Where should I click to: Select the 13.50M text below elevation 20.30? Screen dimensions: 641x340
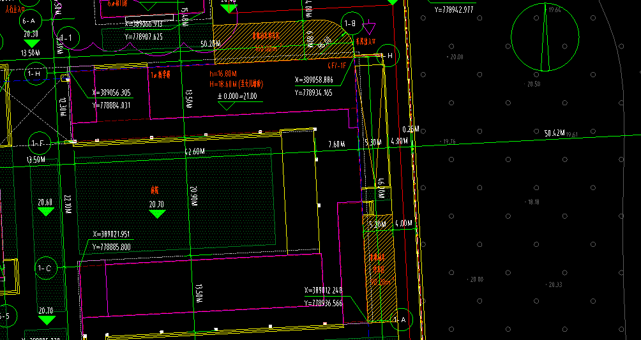click(31, 53)
